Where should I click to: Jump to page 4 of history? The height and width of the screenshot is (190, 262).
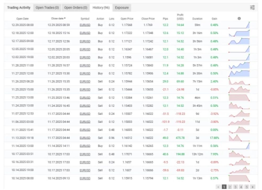point(241,187)
